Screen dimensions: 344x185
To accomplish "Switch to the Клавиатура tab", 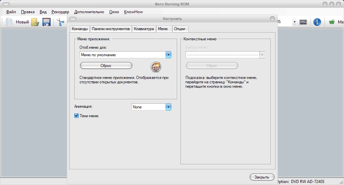I will 144,29.
